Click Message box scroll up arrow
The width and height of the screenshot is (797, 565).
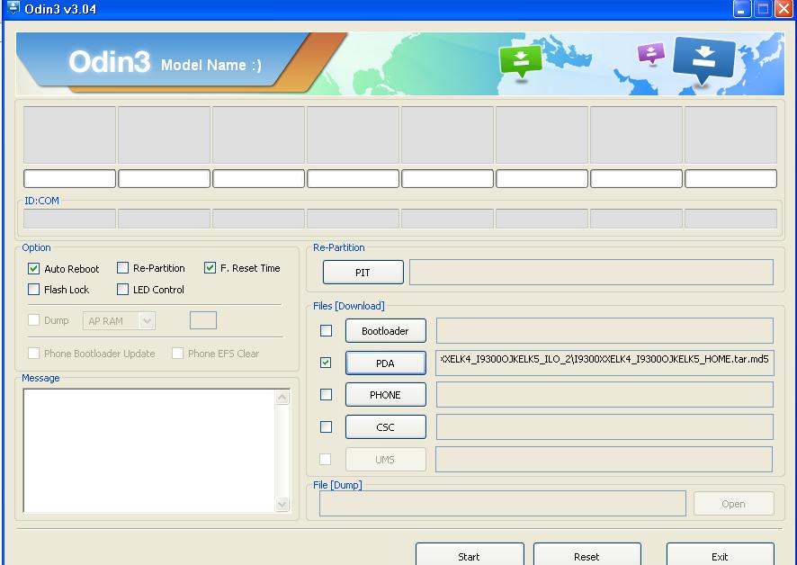click(282, 397)
